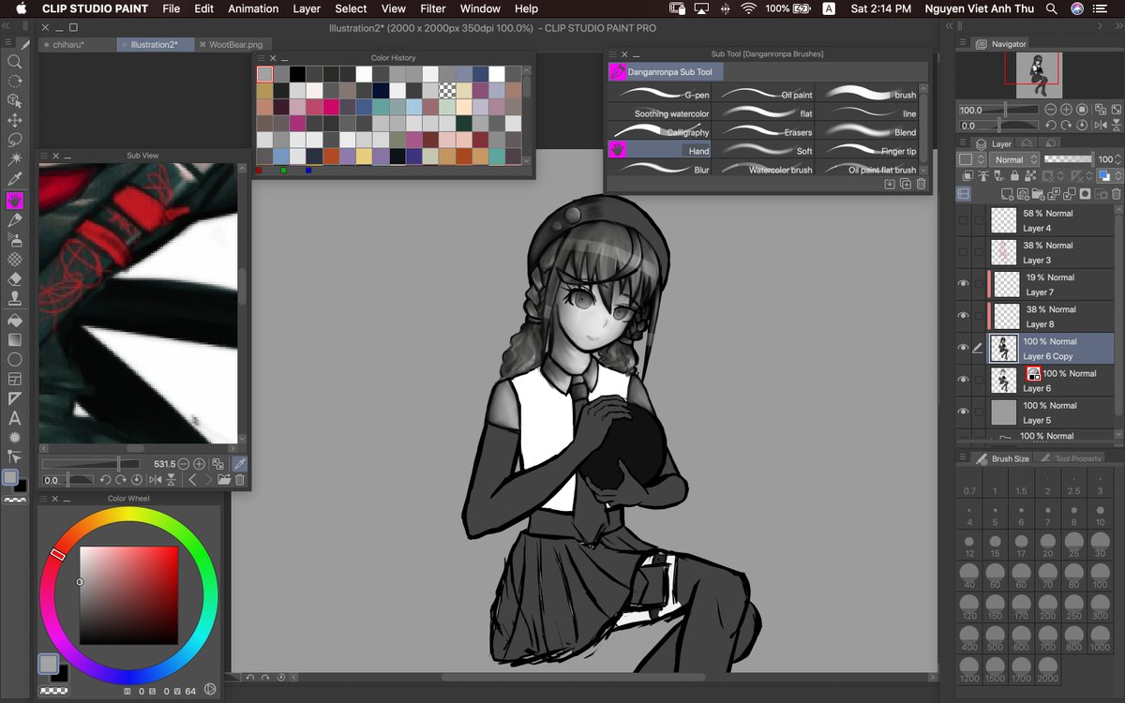Select the Lasso selection tool
The width and height of the screenshot is (1125, 703).
[x=15, y=140]
